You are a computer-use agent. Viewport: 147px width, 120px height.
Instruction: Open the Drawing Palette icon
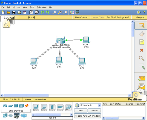point(72,12)
